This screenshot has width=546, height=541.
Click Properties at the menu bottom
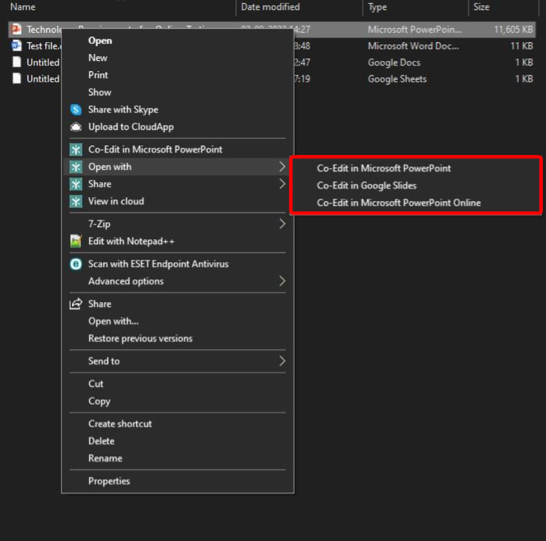coord(109,481)
